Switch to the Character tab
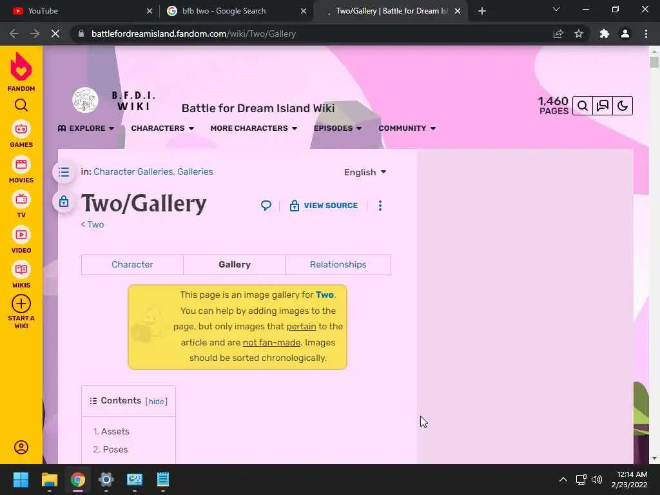660x495 pixels. [132, 265]
